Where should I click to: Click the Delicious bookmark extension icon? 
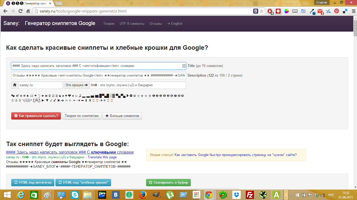(x=345, y=11)
